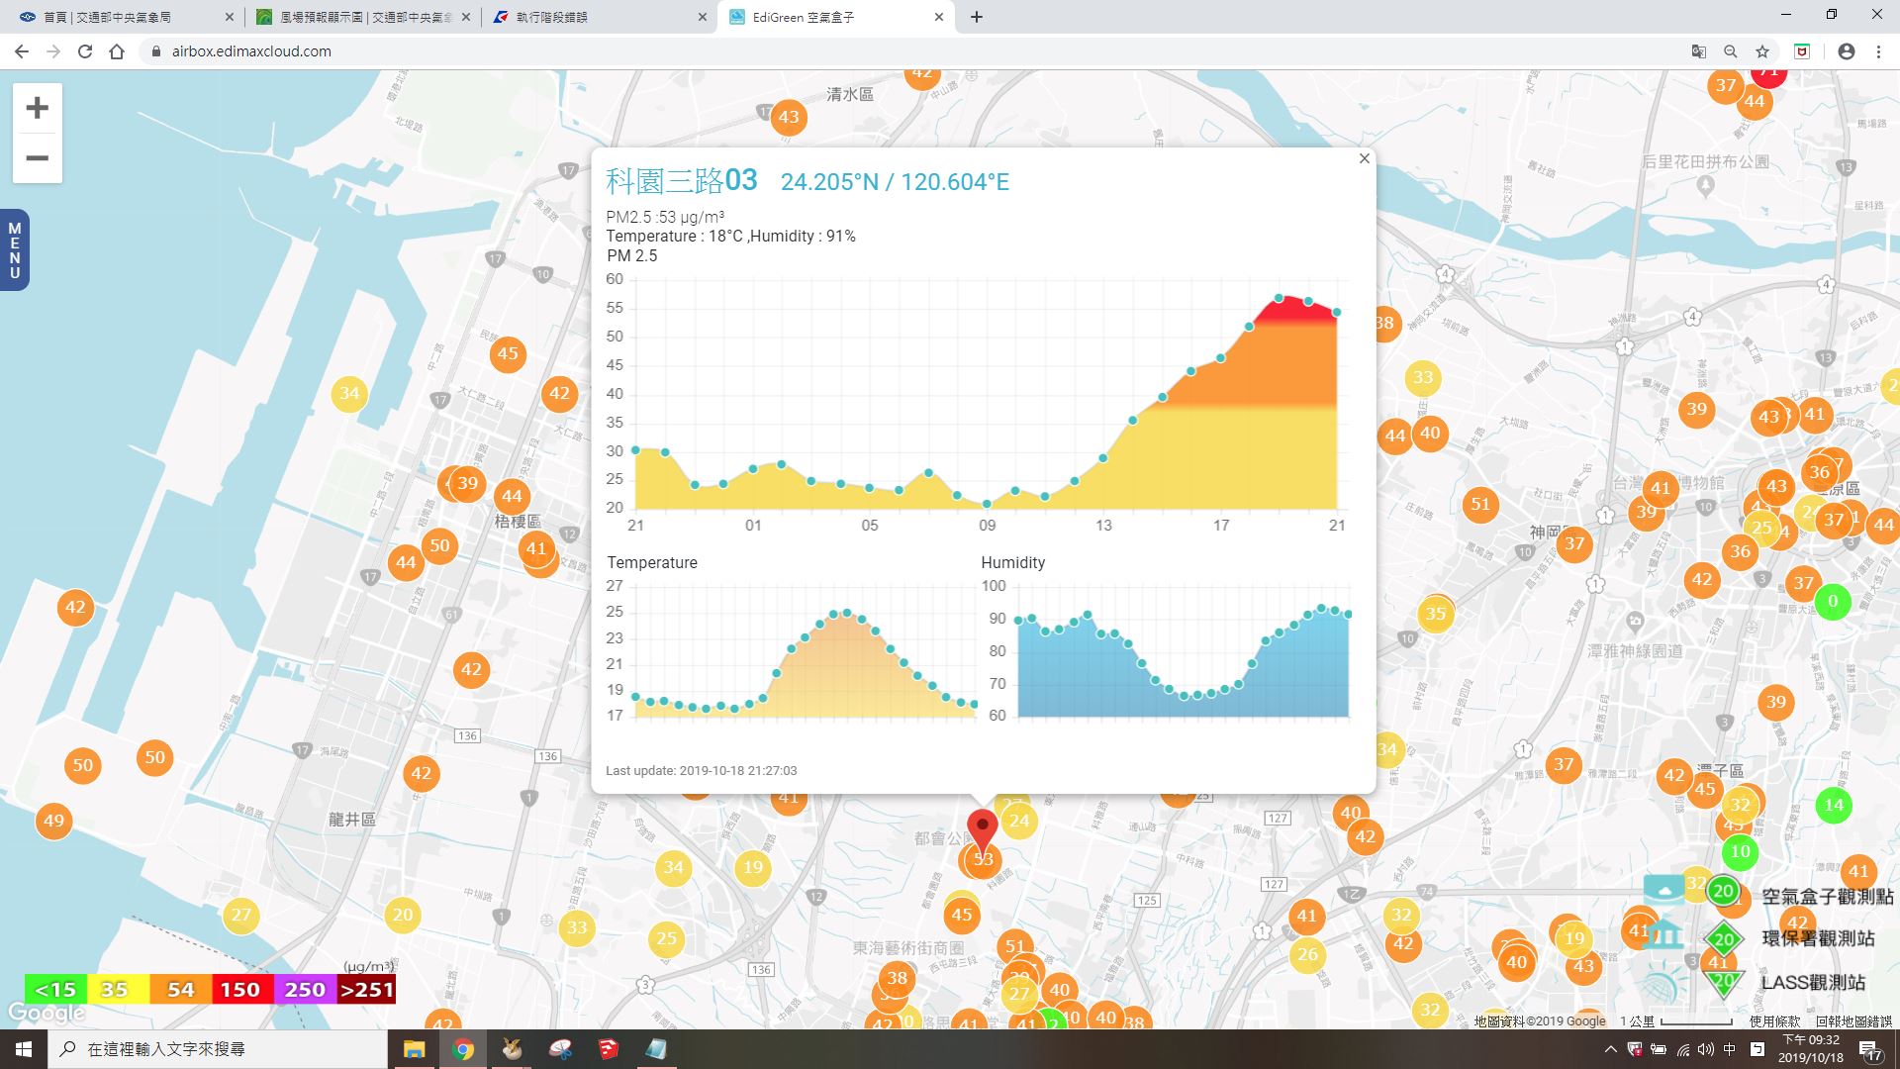
Task: Select the dark red >251 legend swatch
Action: [x=366, y=989]
